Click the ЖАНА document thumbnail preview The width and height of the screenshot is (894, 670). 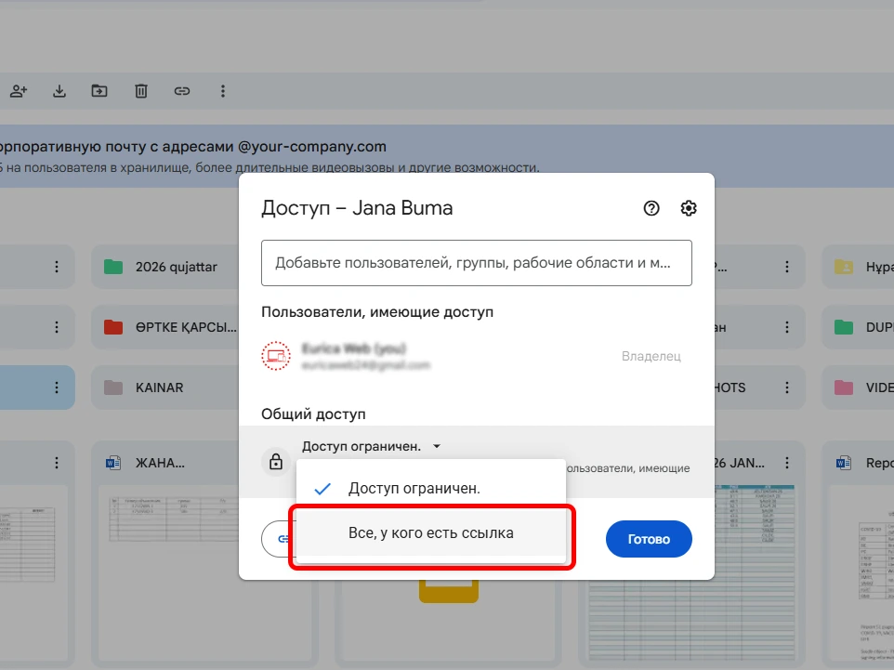pyautogui.click(x=169, y=571)
